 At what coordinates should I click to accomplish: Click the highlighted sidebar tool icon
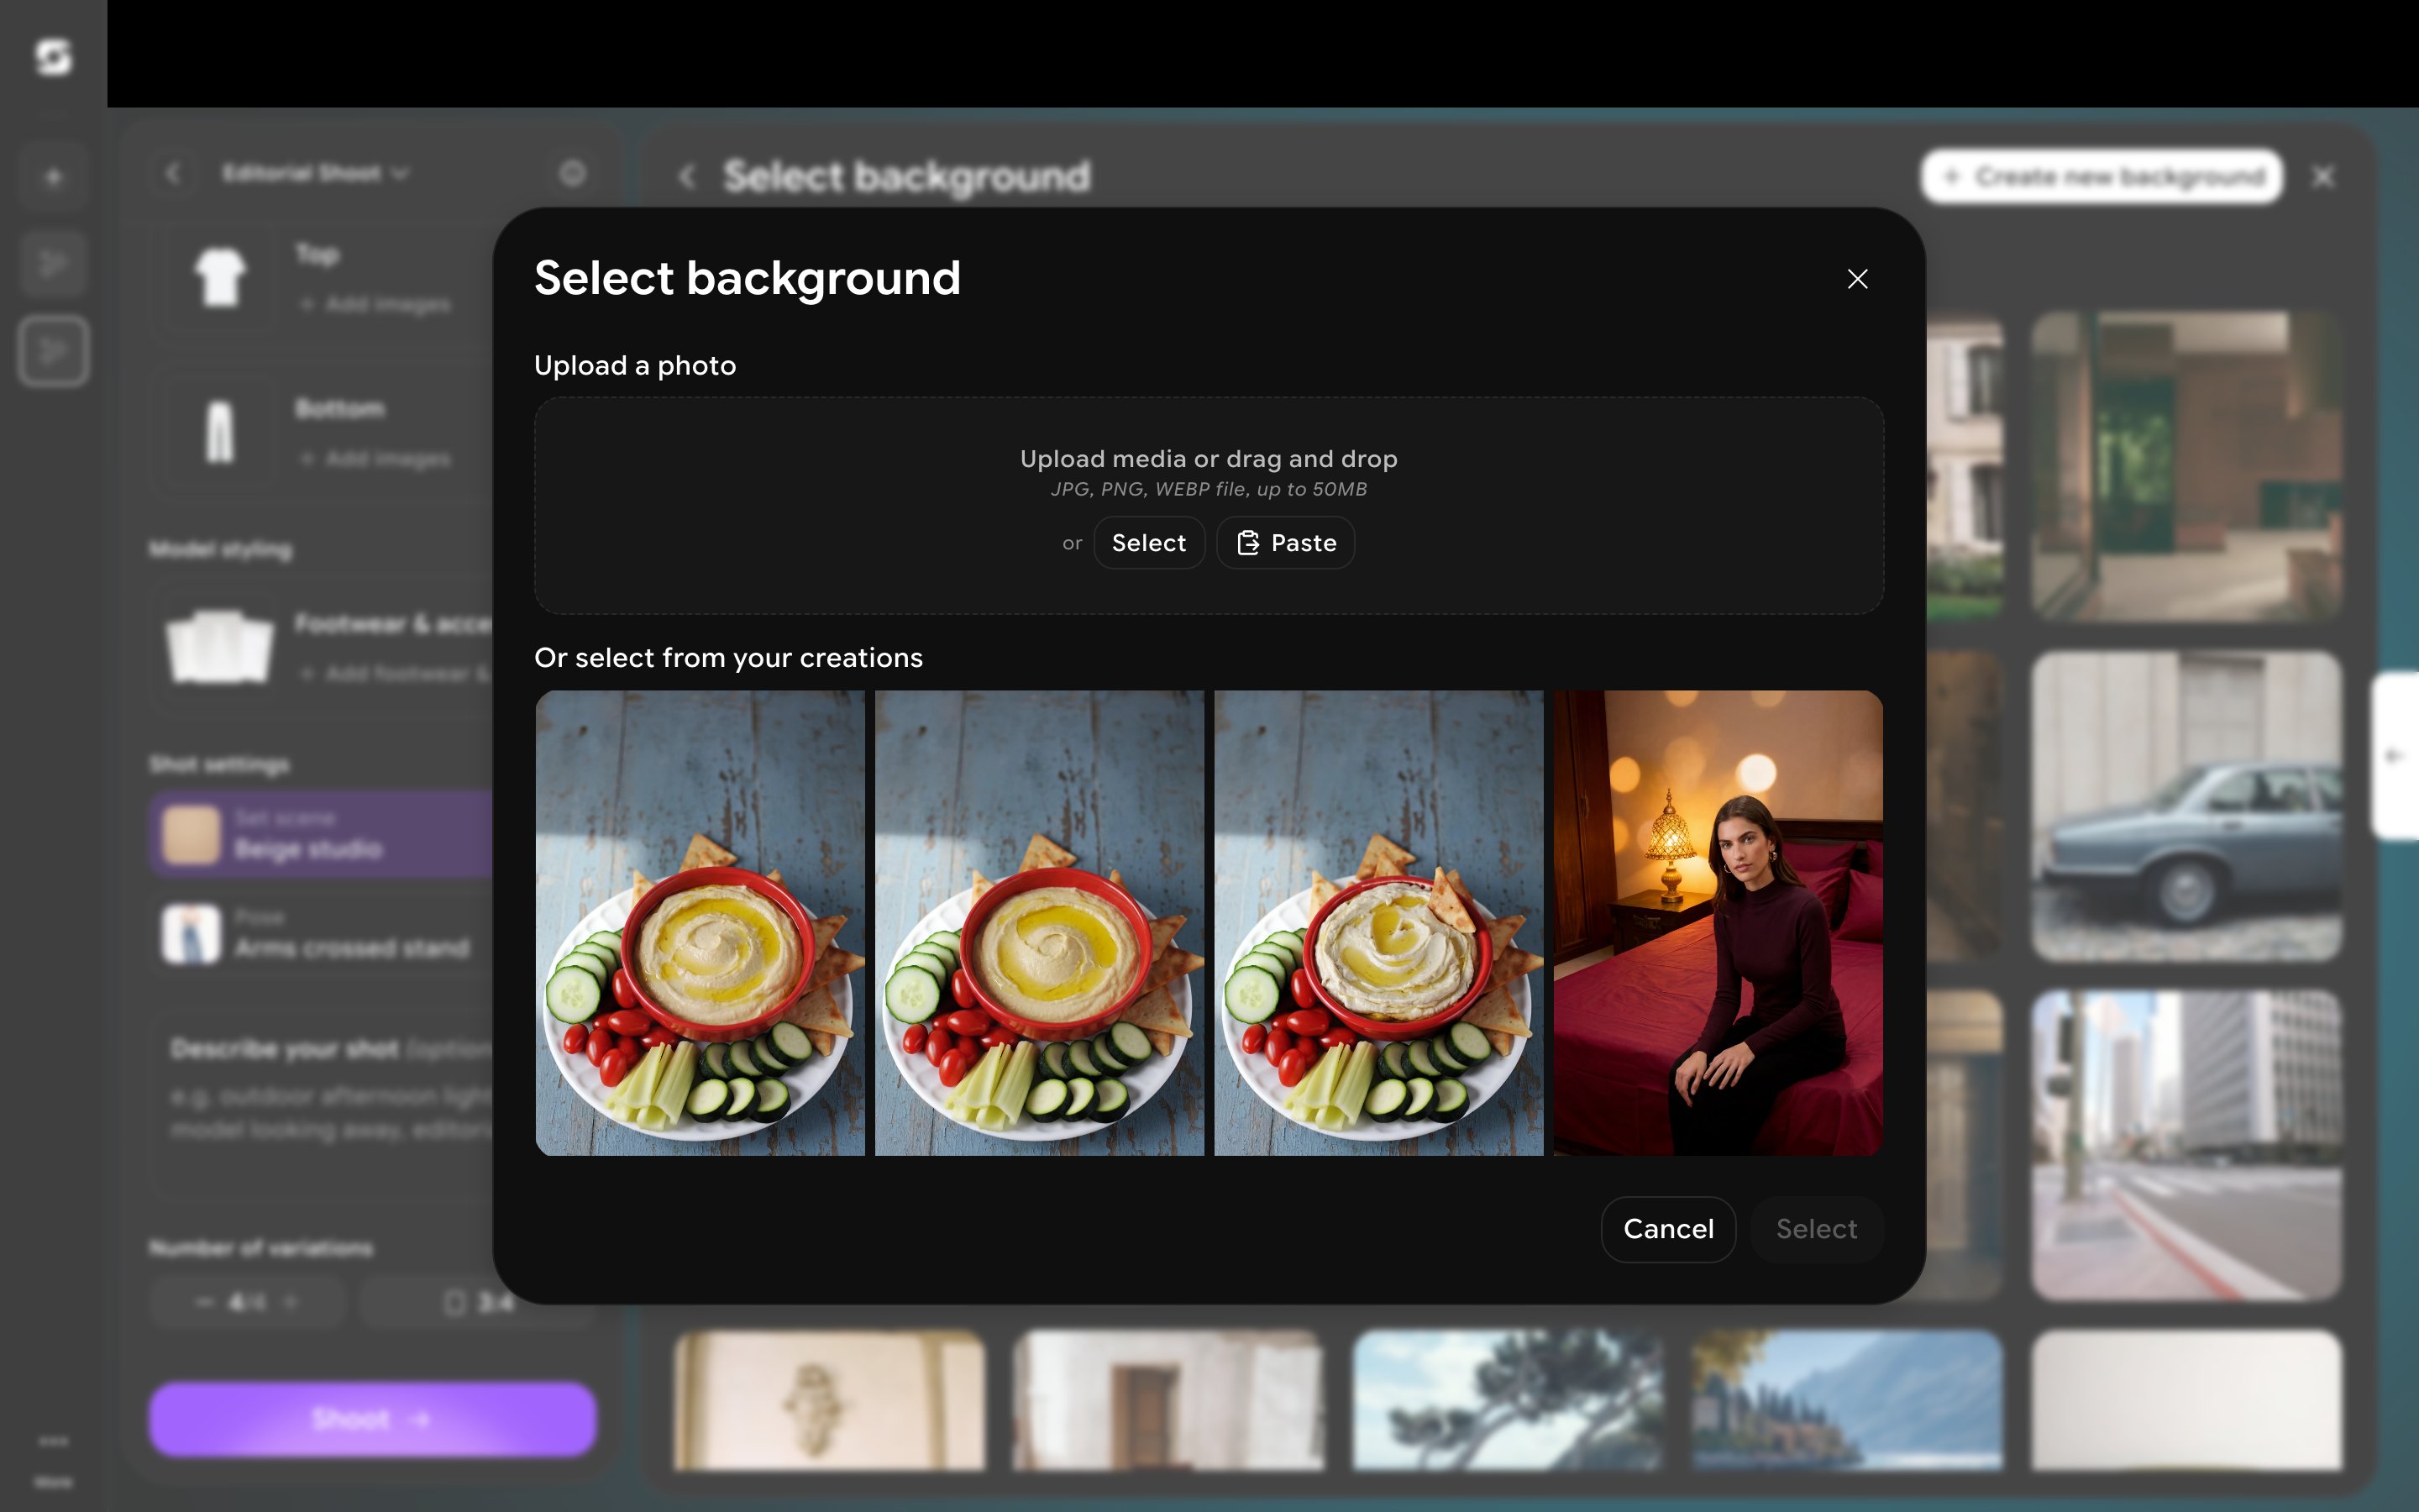click(x=53, y=351)
